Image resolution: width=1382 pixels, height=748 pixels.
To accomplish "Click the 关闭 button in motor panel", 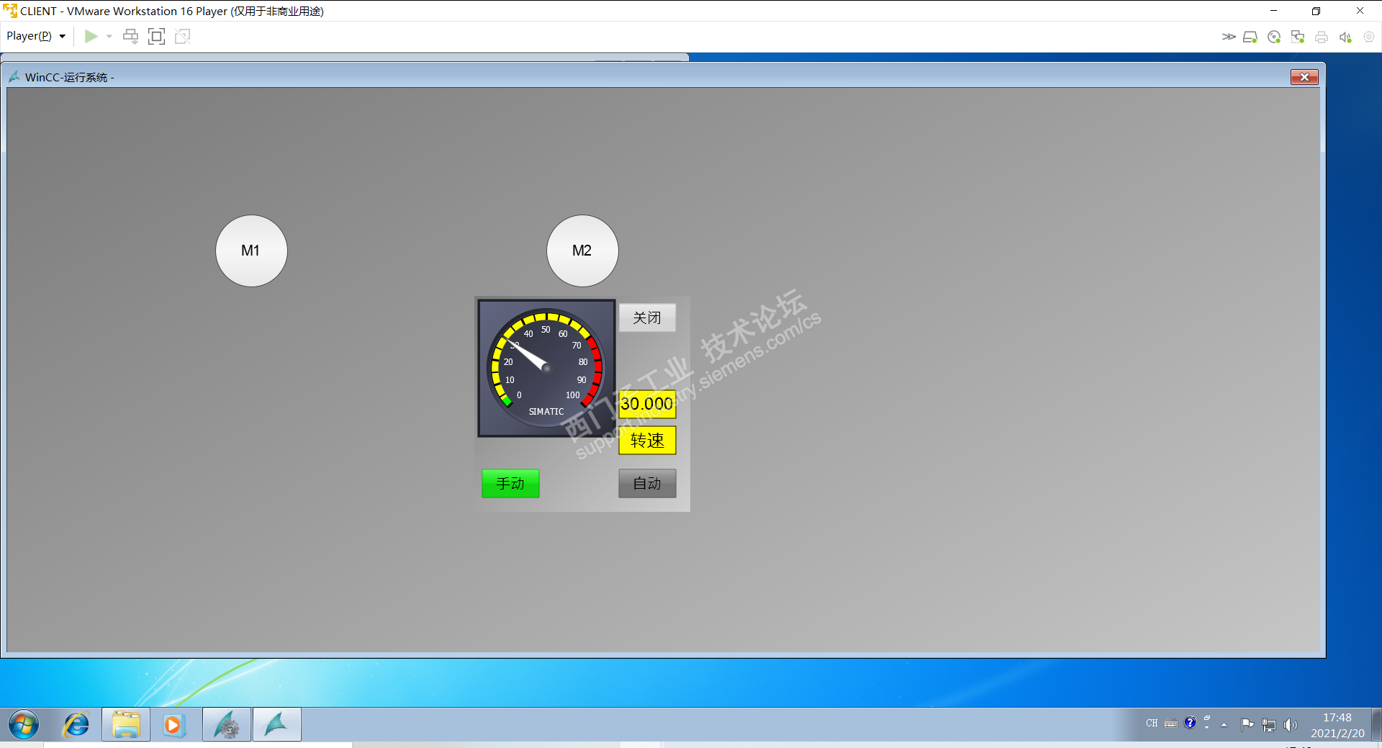I will 647,317.
